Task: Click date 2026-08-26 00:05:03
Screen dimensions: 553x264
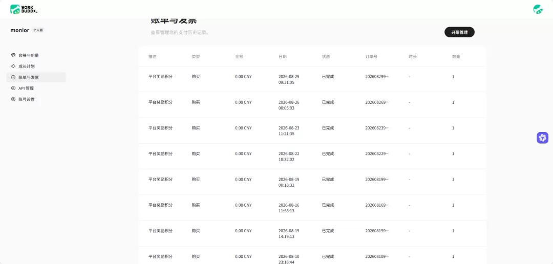Action: [x=289, y=105]
